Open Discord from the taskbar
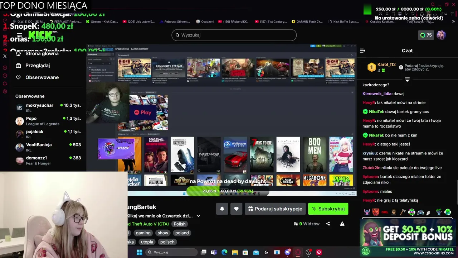The height and width of the screenshot is (258, 458). [x=287, y=252]
